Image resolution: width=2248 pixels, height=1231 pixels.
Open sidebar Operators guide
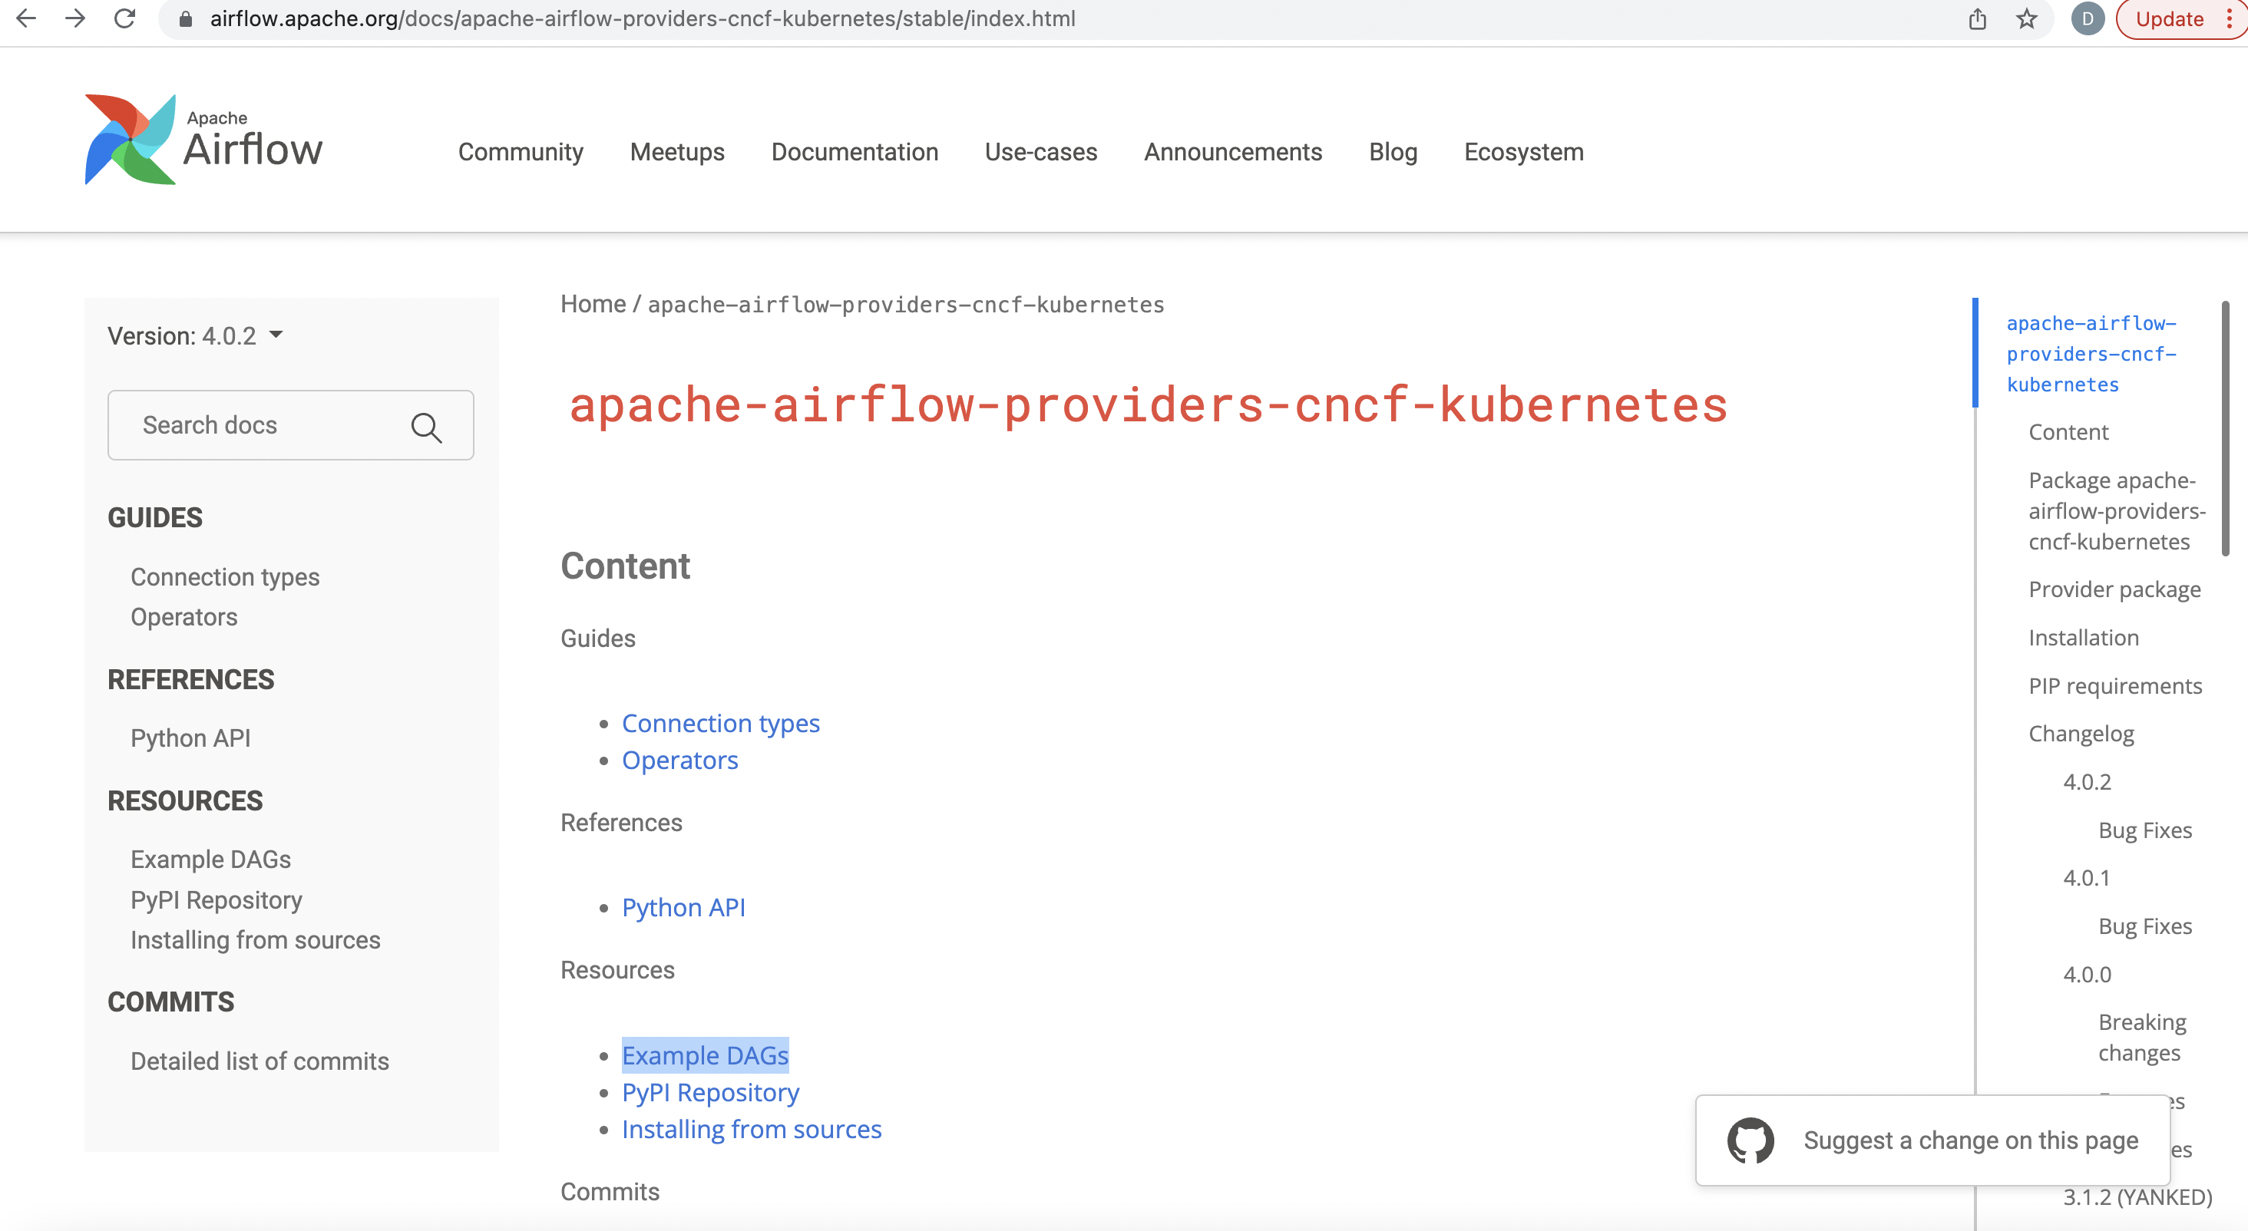(184, 617)
